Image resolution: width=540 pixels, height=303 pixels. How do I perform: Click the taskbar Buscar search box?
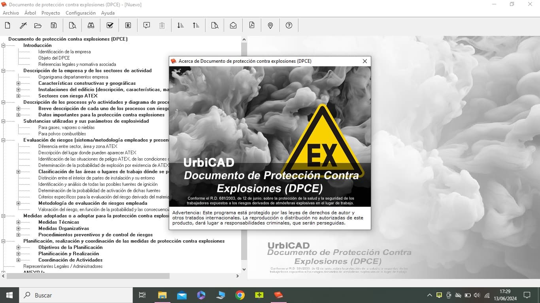(76, 295)
